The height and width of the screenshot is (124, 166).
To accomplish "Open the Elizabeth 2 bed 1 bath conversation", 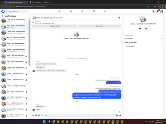I will [x=14, y=110].
